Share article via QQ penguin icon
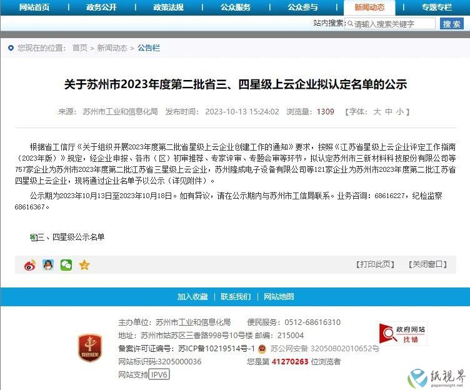The image size is (470, 390). (48, 265)
